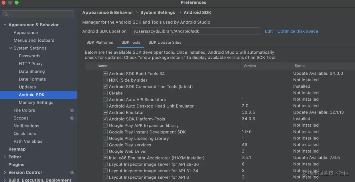The image size is (355, 182).
Task: Click the search magnifier icon in sidebar
Action: pos(6,14)
